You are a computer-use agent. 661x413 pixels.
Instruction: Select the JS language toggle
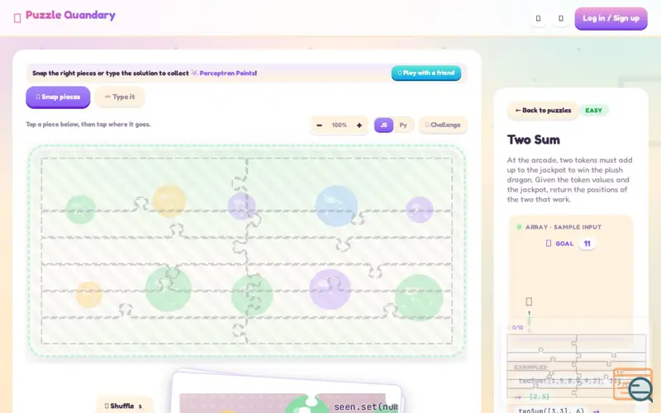coord(383,126)
